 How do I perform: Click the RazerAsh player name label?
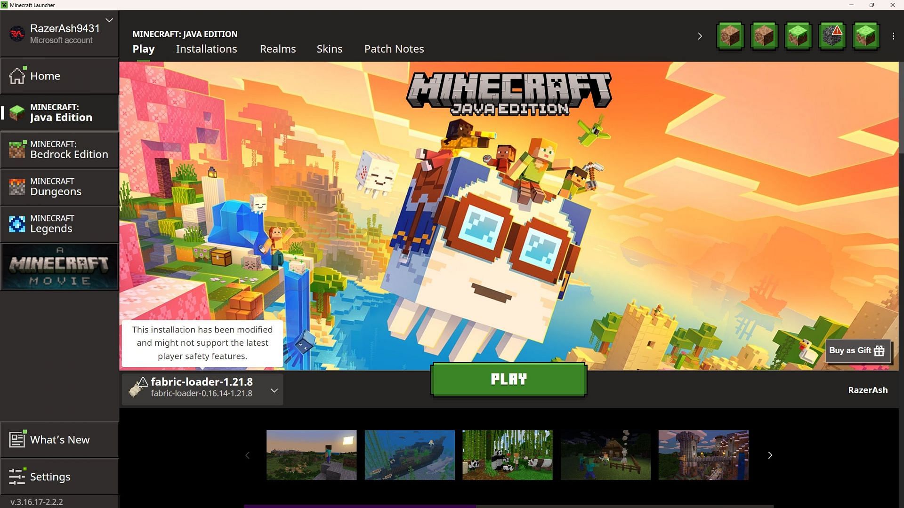(868, 390)
